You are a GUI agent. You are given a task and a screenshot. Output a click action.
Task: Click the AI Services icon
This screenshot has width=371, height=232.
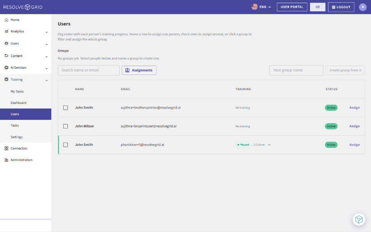6,68
